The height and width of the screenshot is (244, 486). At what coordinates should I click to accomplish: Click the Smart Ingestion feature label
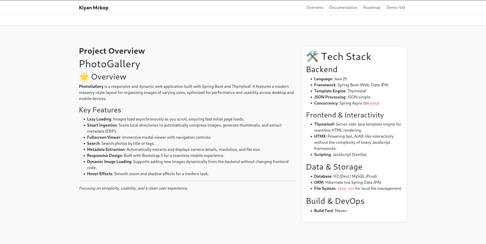(102, 125)
